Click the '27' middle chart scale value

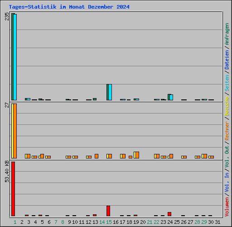pyautogui.click(x=7, y=105)
